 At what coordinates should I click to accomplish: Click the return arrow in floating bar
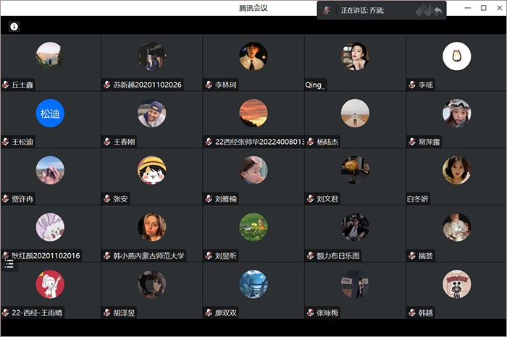click(x=438, y=11)
